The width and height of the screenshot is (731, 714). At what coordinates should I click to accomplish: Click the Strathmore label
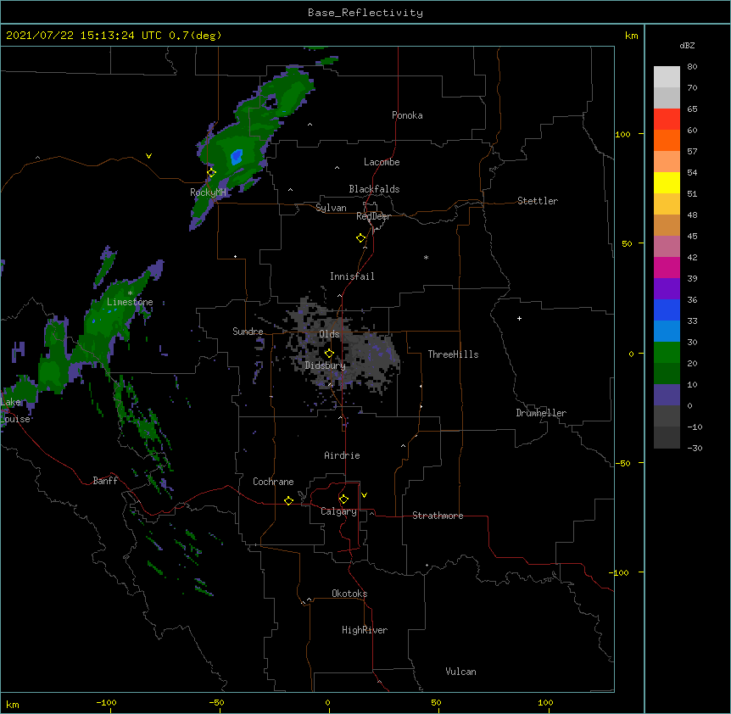(x=438, y=516)
